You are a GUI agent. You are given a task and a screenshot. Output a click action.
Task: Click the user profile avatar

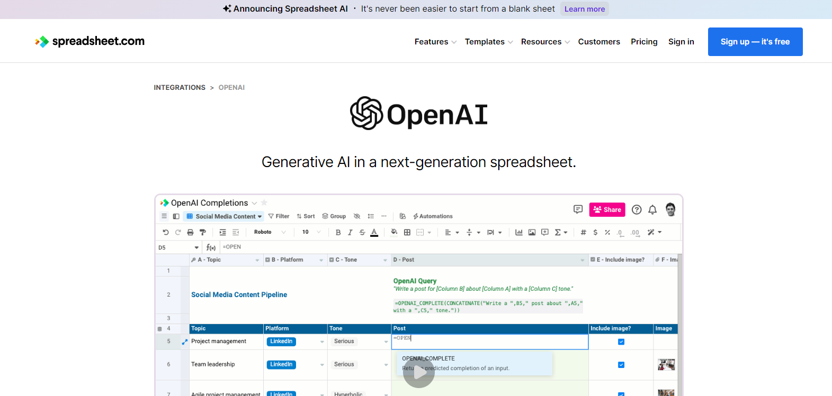[x=670, y=209]
